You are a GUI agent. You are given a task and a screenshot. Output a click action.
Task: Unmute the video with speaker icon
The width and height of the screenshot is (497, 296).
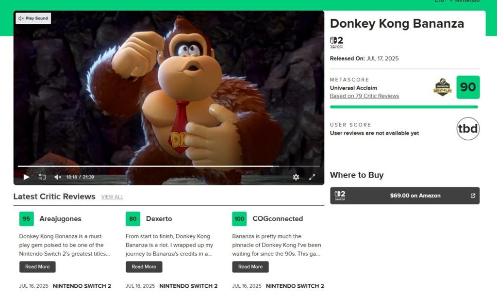pos(58,177)
